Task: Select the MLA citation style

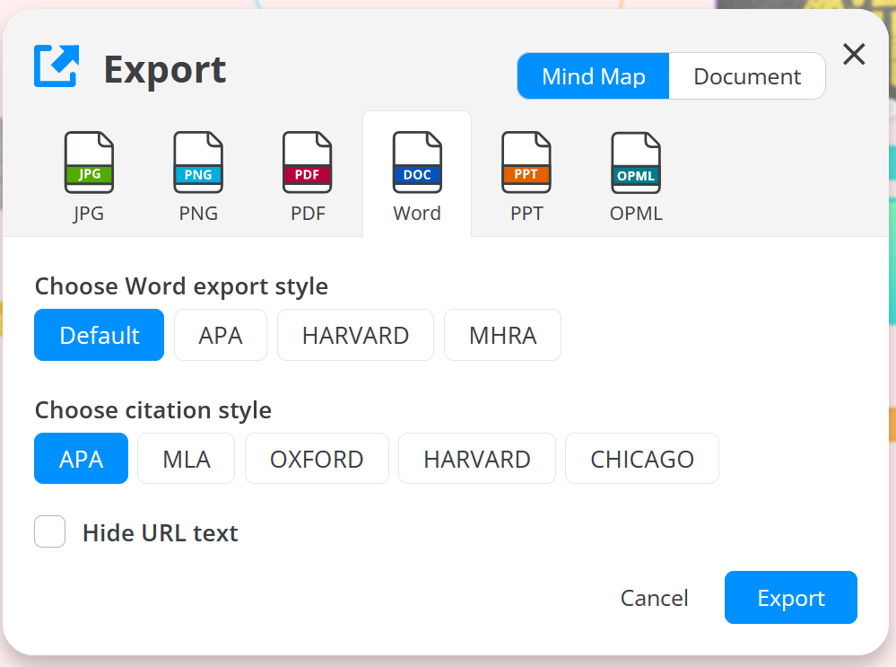Action: 186,458
